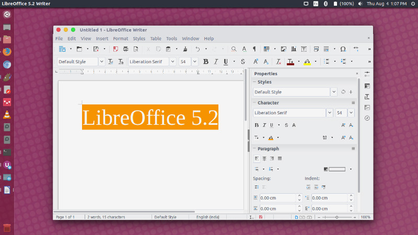The width and height of the screenshot is (418, 235).
Task: Undo the last action via the toolbar
Action: pos(198,49)
